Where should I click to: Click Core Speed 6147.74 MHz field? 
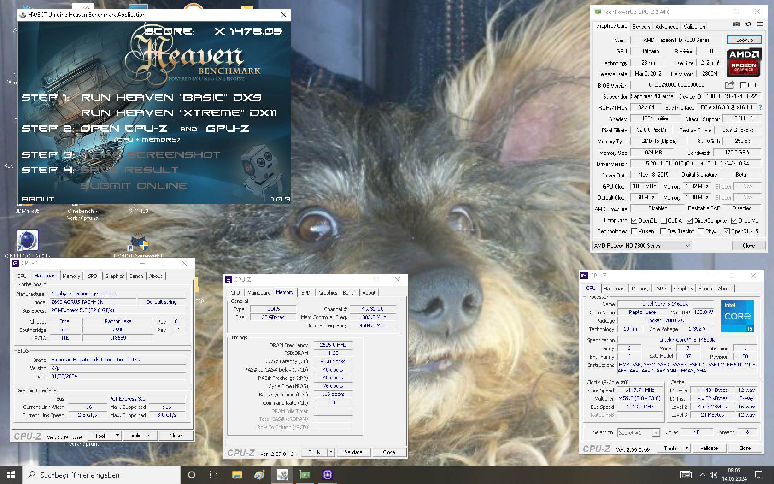[x=640, y=390]
